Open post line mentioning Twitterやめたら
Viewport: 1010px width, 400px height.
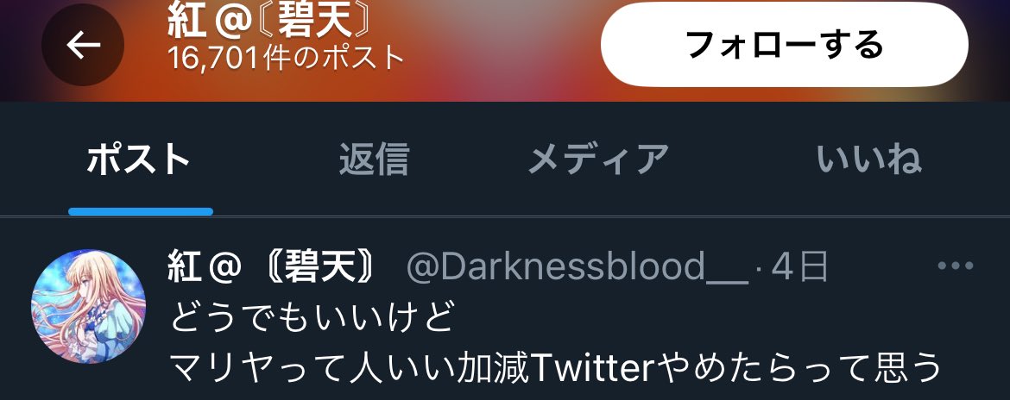click(x=557, y=368)
